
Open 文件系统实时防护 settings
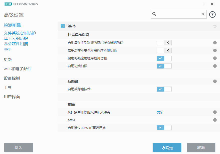click(20, 33)
